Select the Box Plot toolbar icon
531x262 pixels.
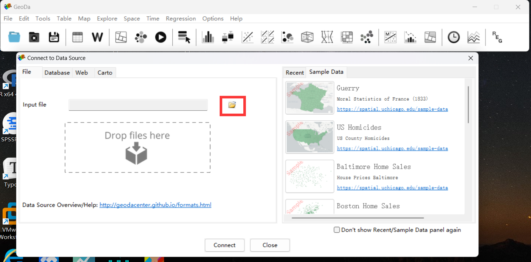(x=228, y=37)
